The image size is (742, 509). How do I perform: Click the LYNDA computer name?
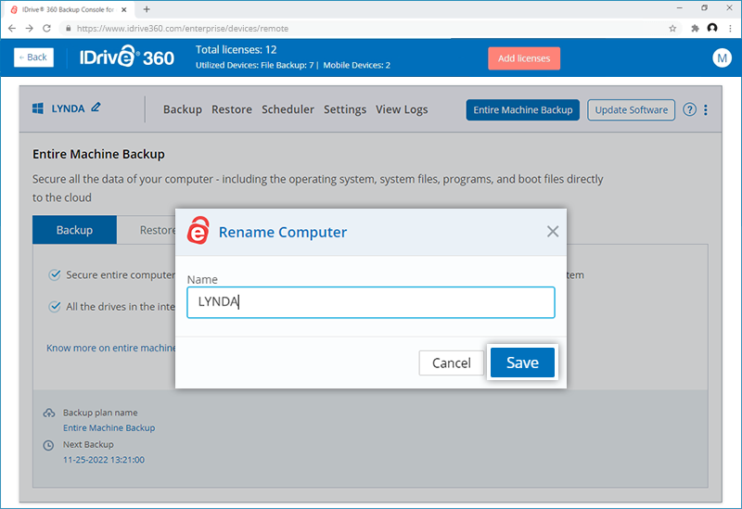(x=68, y=108)
